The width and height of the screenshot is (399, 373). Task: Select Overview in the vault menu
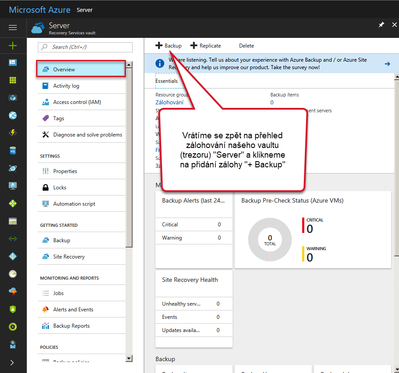tap(81, 69)
